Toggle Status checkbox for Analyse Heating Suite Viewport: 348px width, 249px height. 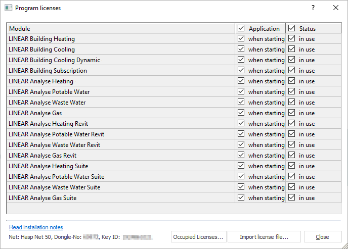tap(292, 166)
